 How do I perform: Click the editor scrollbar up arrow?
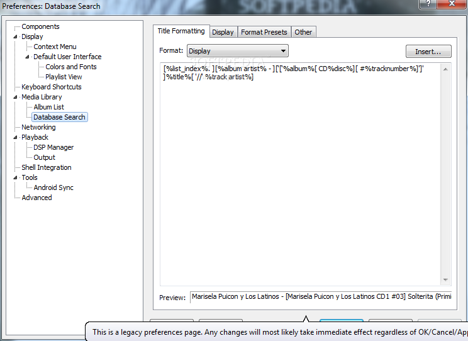pyautogui.click(x=445, y=69)
